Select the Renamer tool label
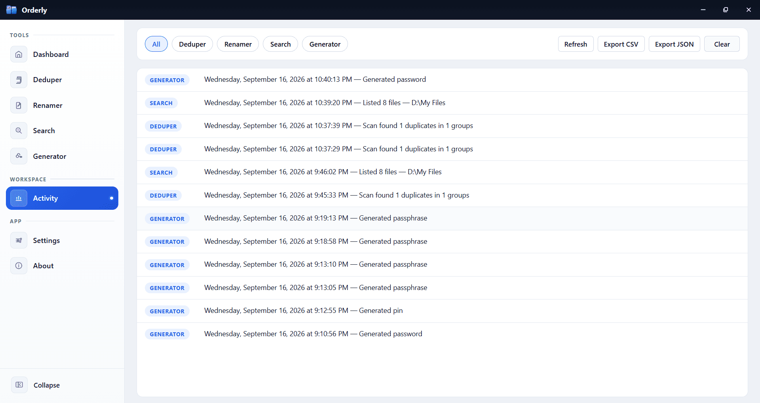This screenshot has height=403, width=760. (x=47, y=105)
